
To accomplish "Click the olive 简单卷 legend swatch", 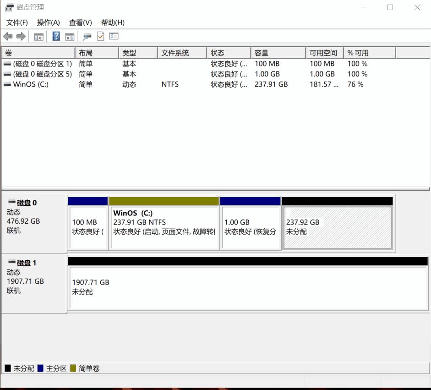I will pos(73,368).
